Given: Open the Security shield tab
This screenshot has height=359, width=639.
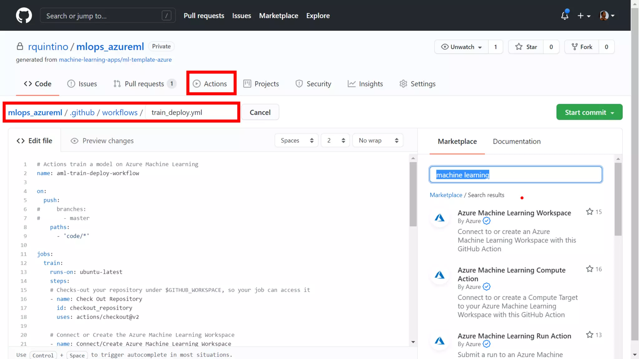Looking at the screenshot, I should pyautogui.click(x=313, y=84).
